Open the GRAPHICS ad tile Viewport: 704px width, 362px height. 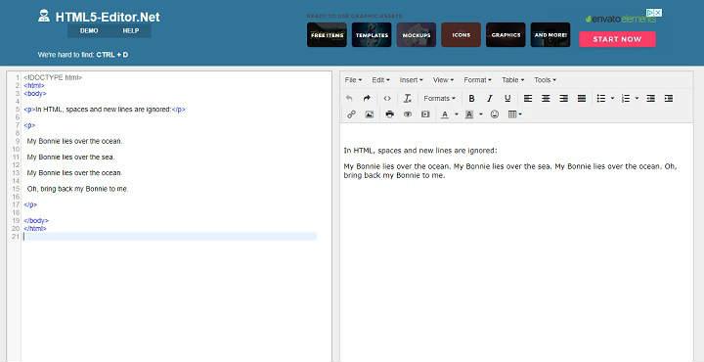506,35
